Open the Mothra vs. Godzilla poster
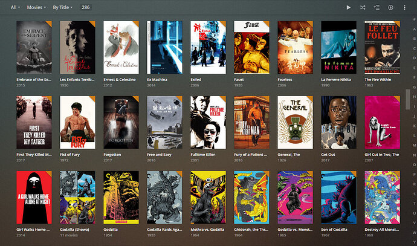This screenshot has height=246, width=417. coord(208,197)
